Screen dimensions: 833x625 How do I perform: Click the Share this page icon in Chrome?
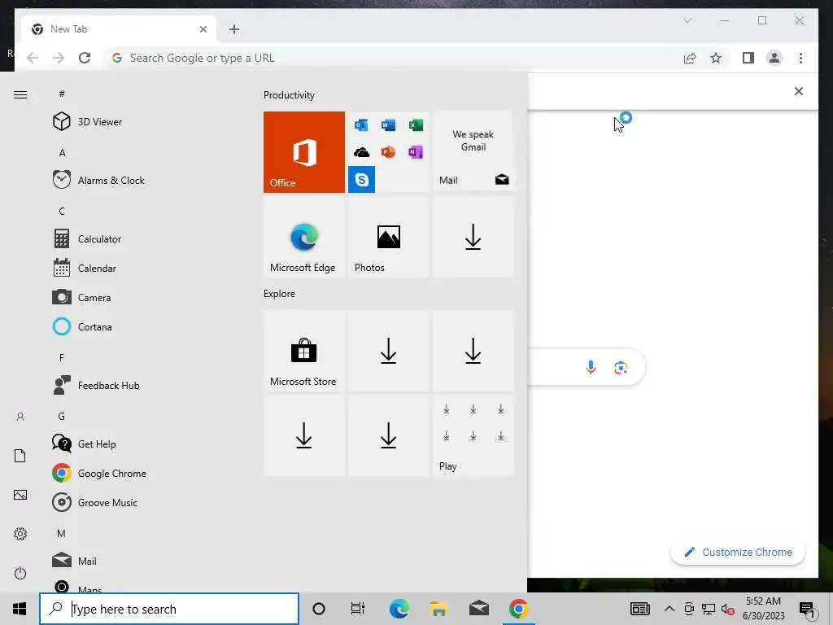tap(690, 58)
